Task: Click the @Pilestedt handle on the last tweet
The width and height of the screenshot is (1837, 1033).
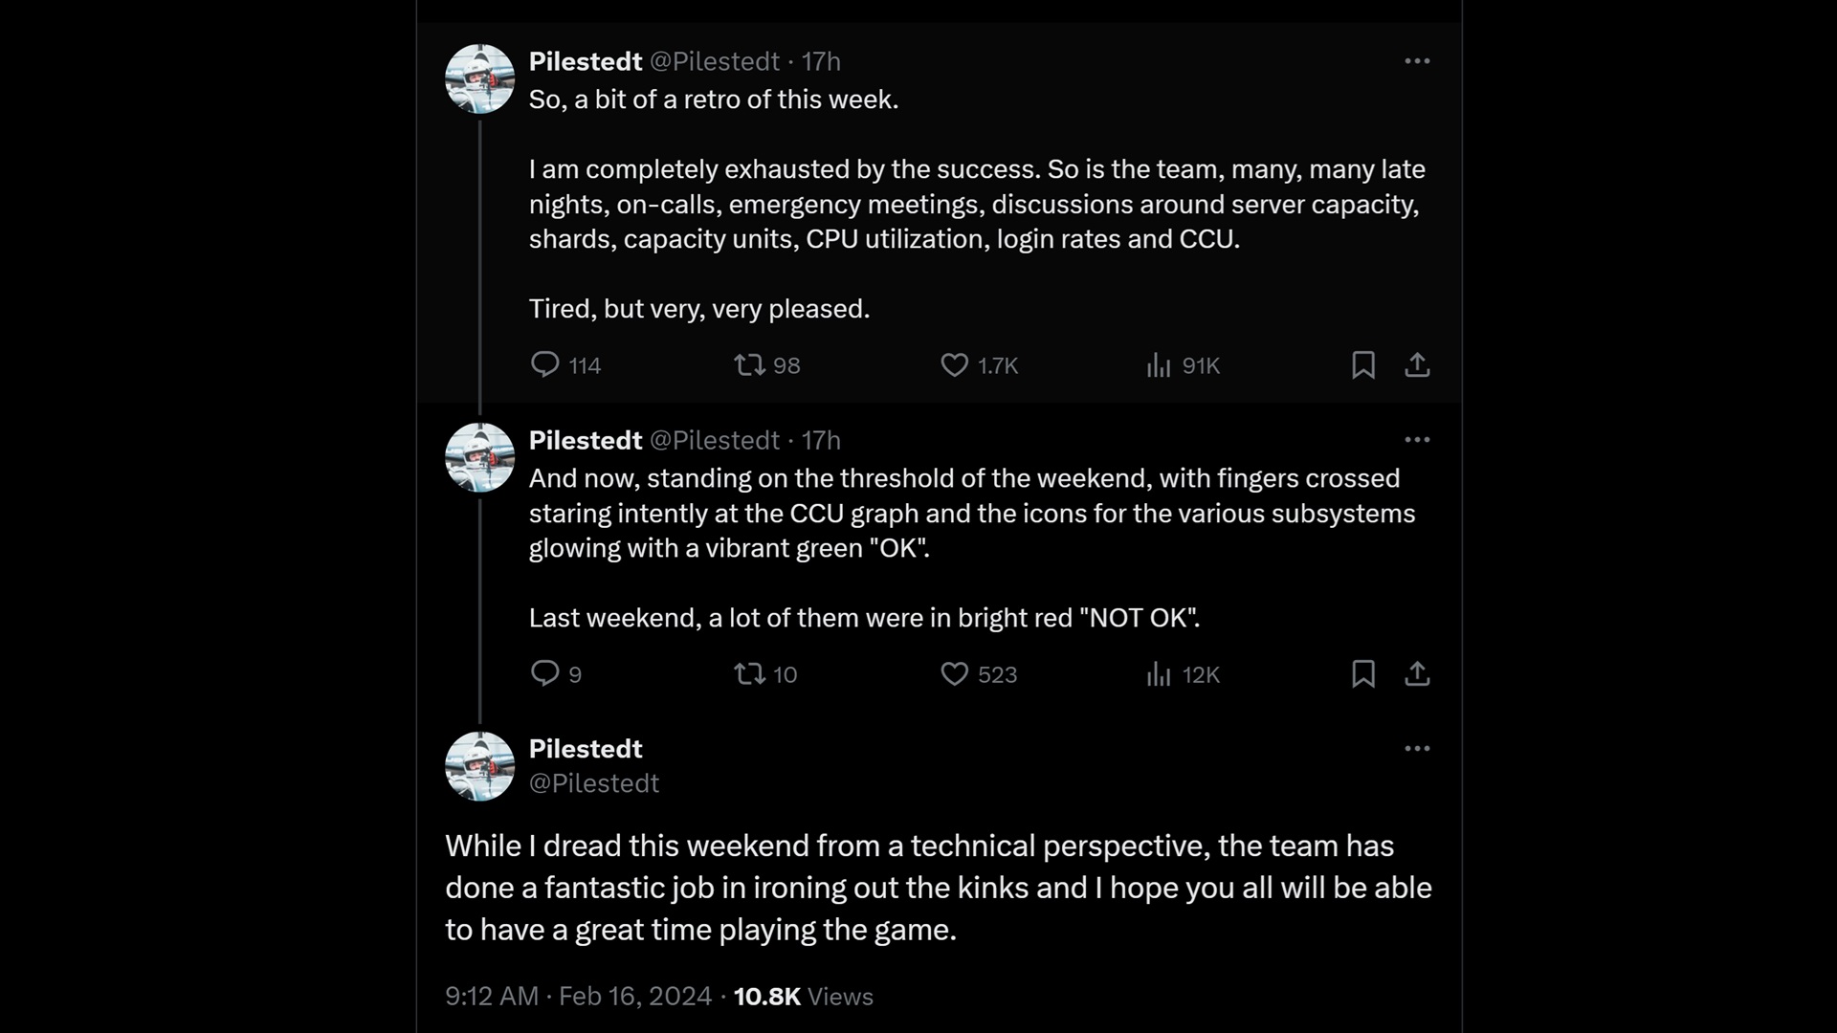Action: (x=593, y=782)
